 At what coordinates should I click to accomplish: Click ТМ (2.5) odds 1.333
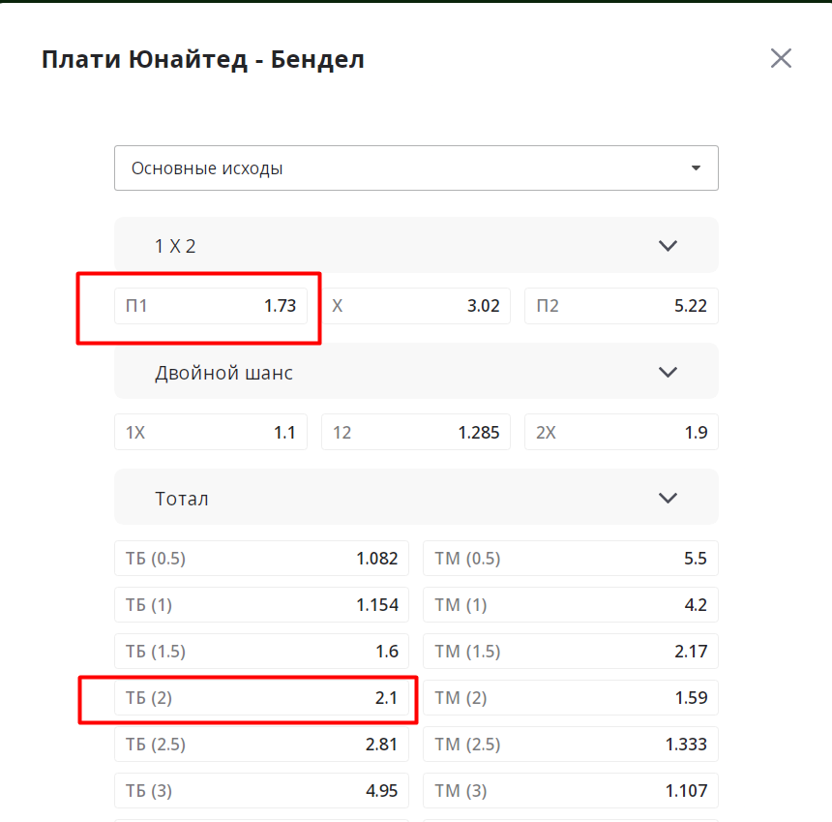[x=571, y=745]
